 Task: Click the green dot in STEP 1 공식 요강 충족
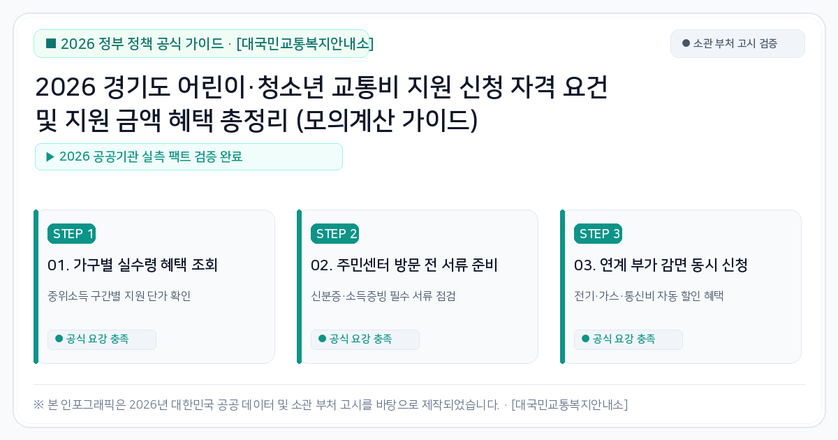tap(59, 339)
